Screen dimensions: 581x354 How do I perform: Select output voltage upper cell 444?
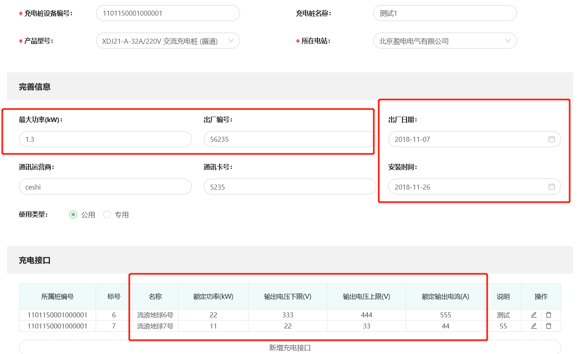(367, 315)
